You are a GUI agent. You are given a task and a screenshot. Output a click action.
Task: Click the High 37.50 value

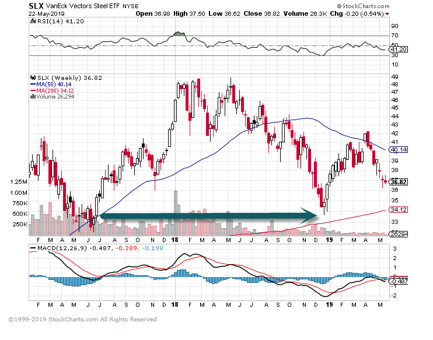[189, 13]
